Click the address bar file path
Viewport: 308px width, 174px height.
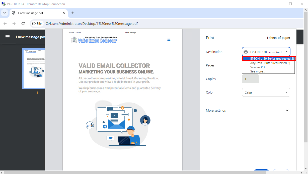[92, 24]
